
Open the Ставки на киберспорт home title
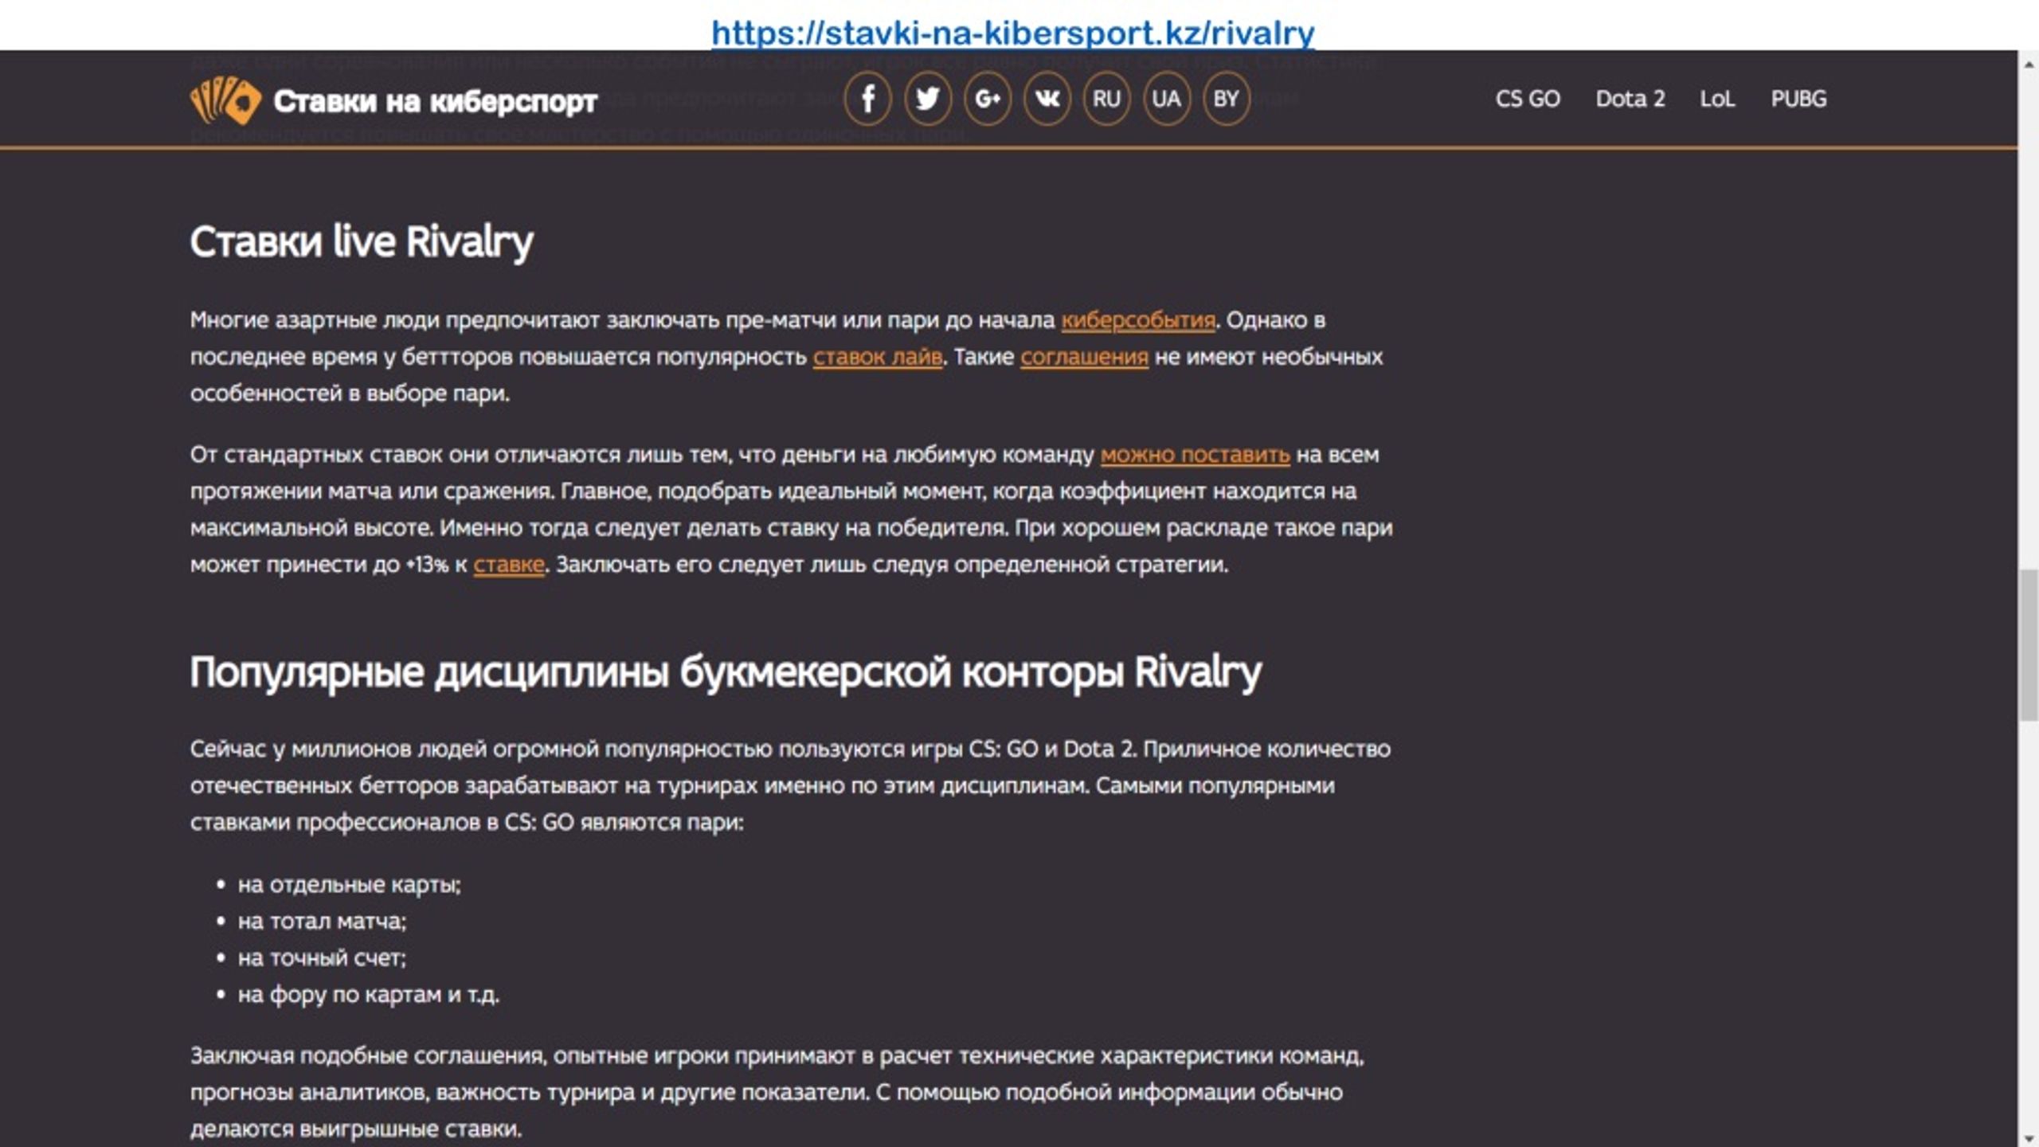[x=435, y=101]
